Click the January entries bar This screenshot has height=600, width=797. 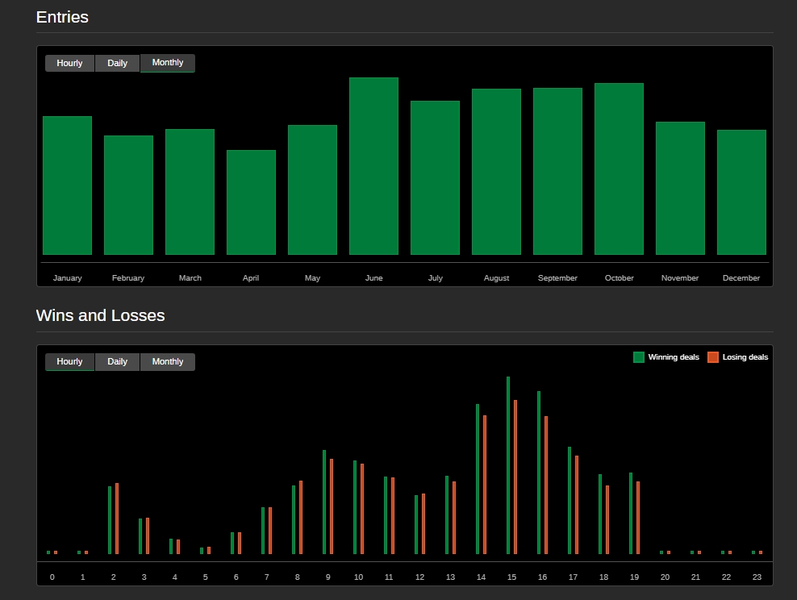[x=67, y=185]
